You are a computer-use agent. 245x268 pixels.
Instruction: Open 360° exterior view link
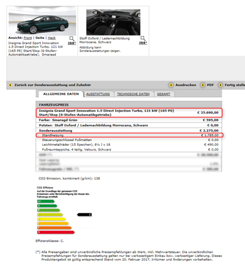72,43
